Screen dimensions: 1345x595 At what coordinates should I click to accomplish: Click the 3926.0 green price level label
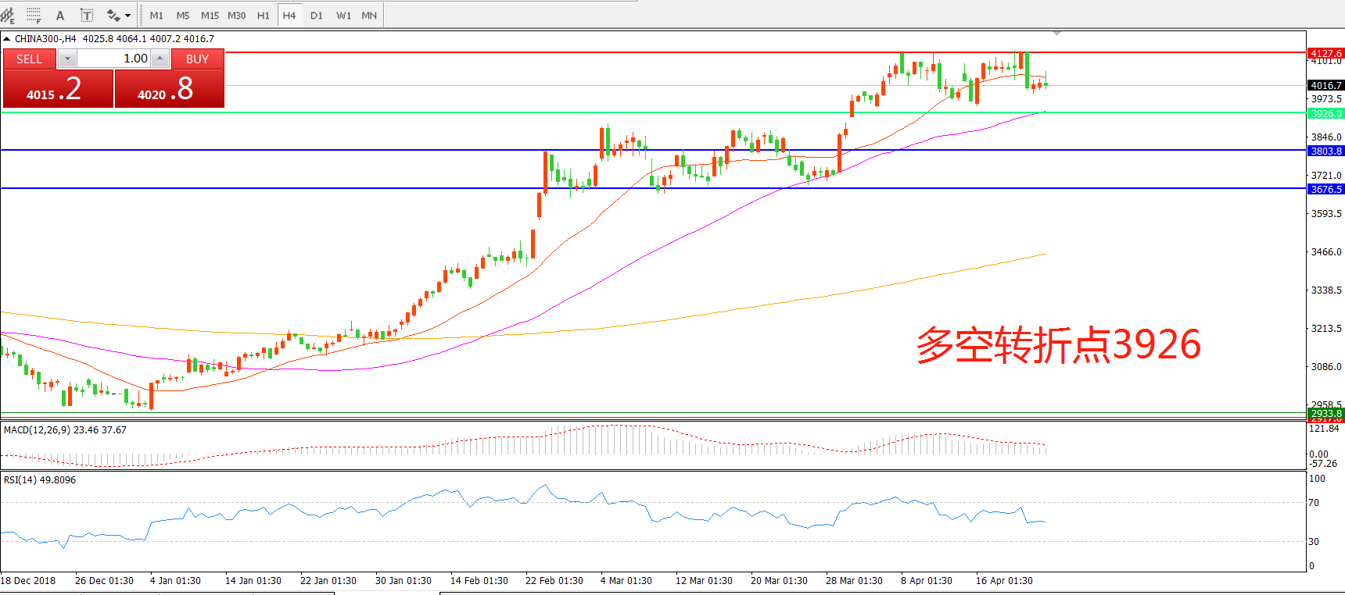(x=1325, y=113)
